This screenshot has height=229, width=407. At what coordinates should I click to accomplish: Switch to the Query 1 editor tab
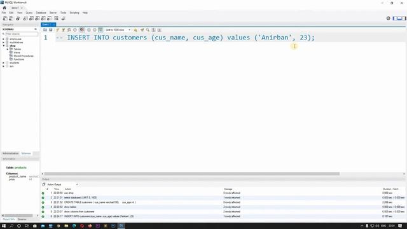48,24
